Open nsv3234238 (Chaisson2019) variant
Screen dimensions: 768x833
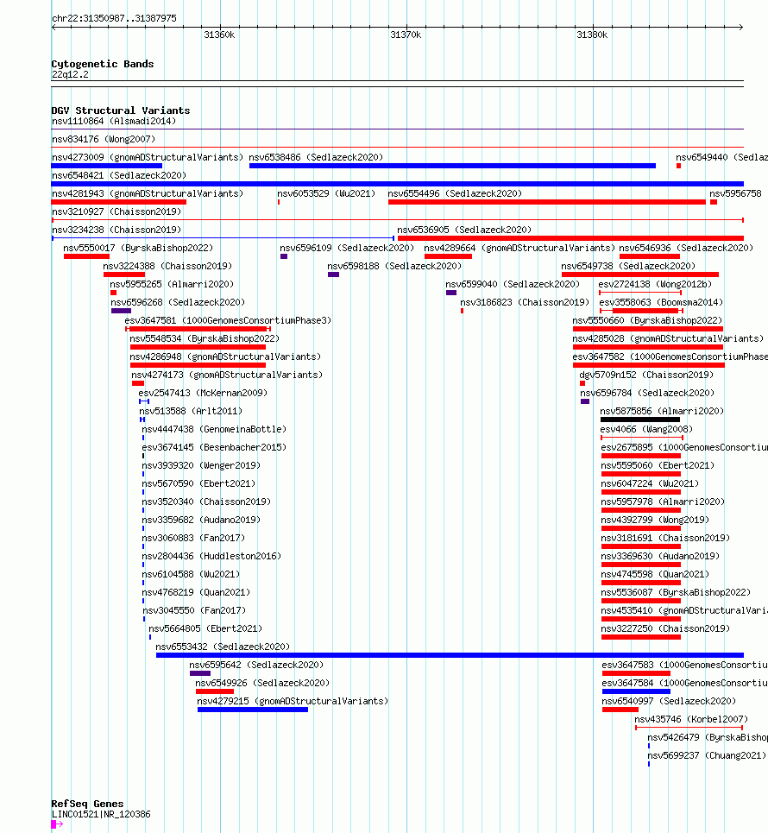pyautogui.click(x=116, y=230)
